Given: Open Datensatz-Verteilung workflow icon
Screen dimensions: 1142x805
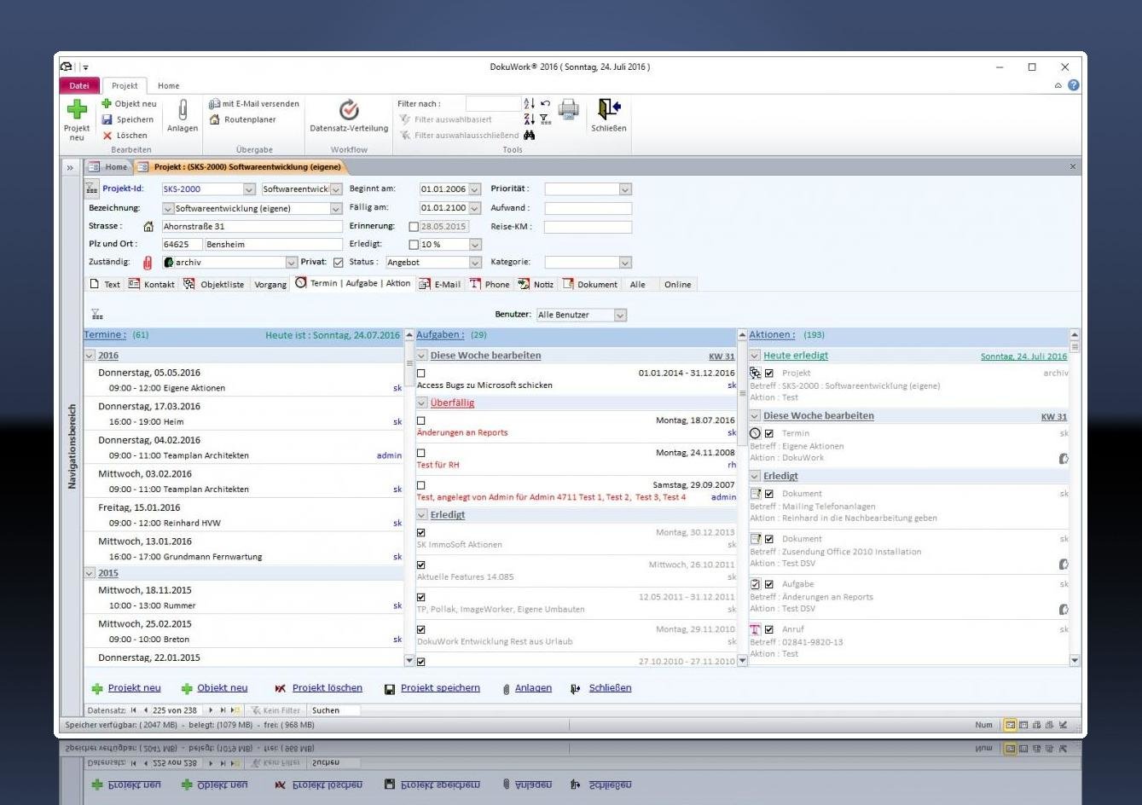Looking at the screenshot, I should [348, 111].
